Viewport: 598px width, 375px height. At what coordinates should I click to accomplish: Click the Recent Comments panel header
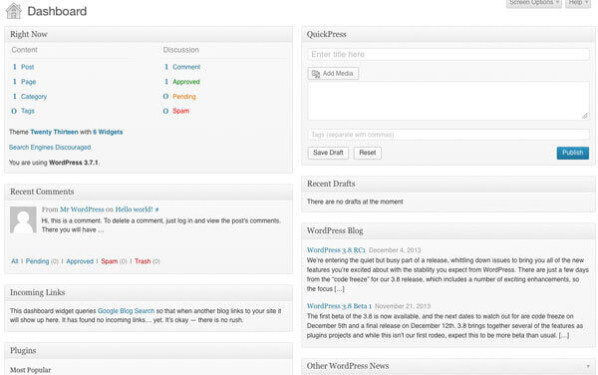[x=149, y=191]
